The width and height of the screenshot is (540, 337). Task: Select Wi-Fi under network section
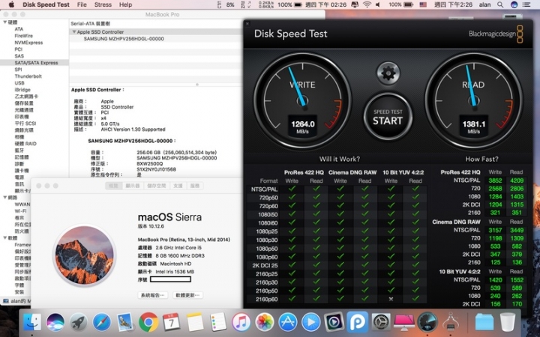[20, 210]
